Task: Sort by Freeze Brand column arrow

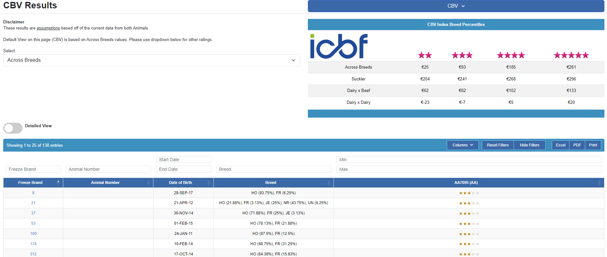Action: (x=58, y=182)
